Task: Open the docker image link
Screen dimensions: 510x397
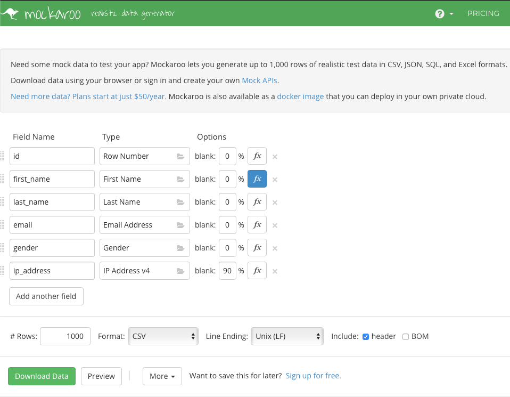Action: tap(301, 96)
